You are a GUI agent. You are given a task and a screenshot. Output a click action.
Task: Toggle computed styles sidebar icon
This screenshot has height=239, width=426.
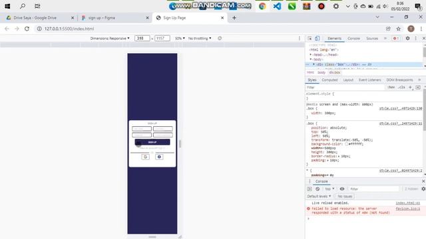coord(418,87)
